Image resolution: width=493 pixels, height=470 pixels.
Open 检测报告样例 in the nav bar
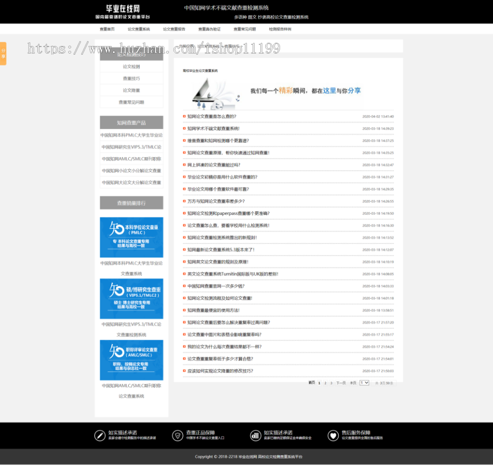pos(280,29)
